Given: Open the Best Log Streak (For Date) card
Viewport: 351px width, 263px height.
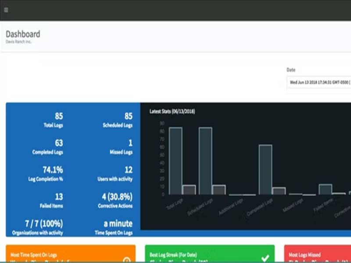Looking at the screenshot, I should [210, 254].
